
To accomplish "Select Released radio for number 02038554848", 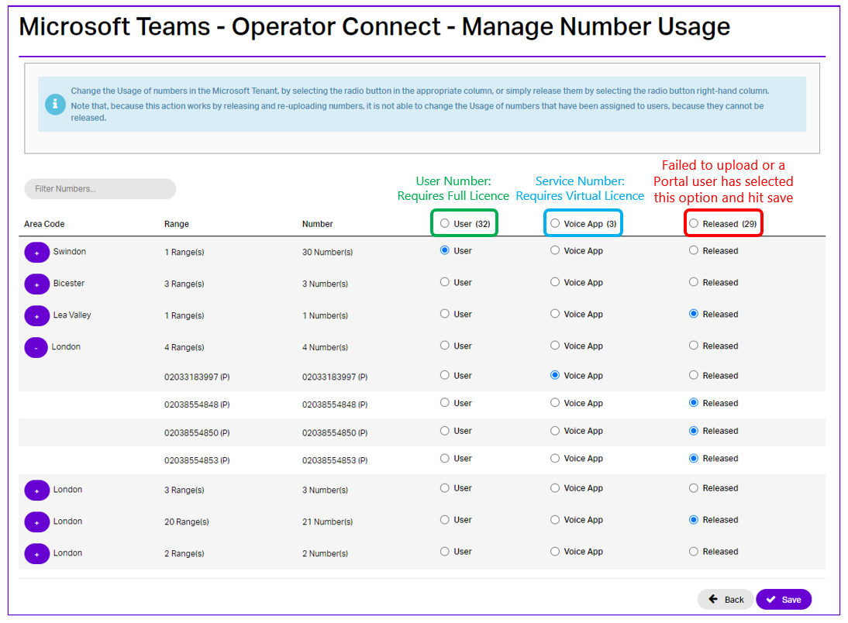I will (x=694, y=403).
